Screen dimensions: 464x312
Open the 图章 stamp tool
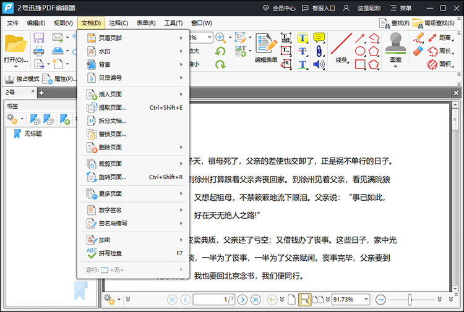pos(396,49)
